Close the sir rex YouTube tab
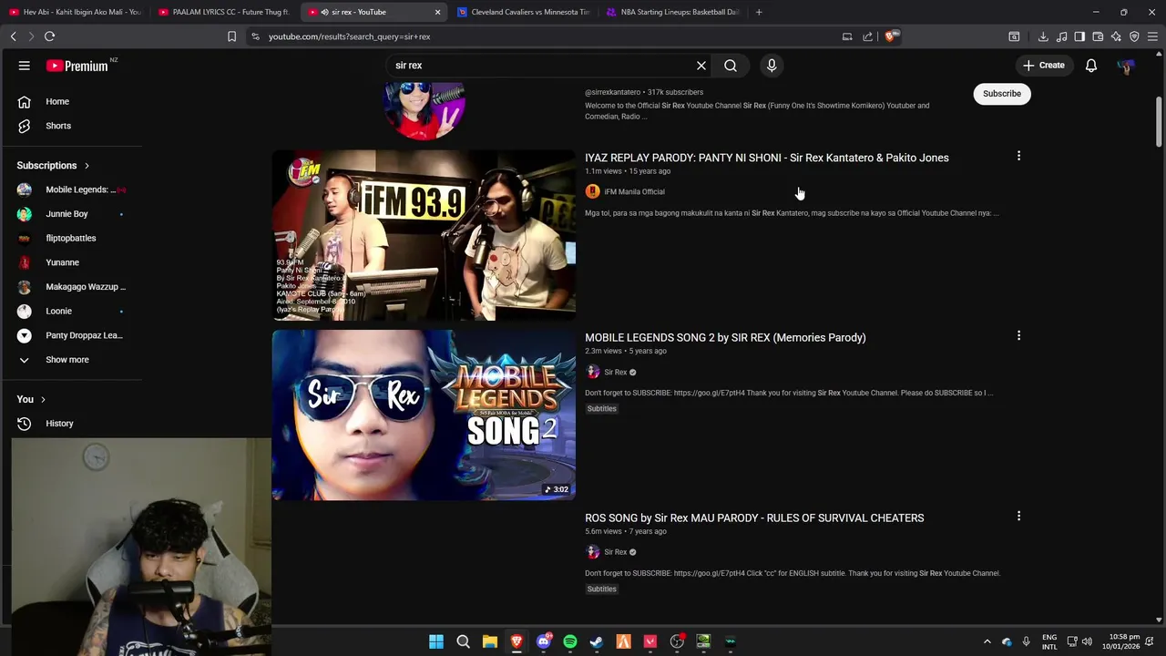The height and width of the screenshot is (656, 1166). click(x=437, y=12)
